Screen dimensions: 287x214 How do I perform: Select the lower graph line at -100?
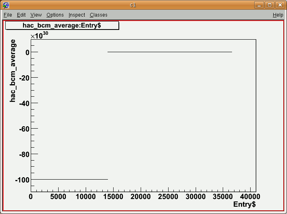pyautogui.click(x=70, y=179)
